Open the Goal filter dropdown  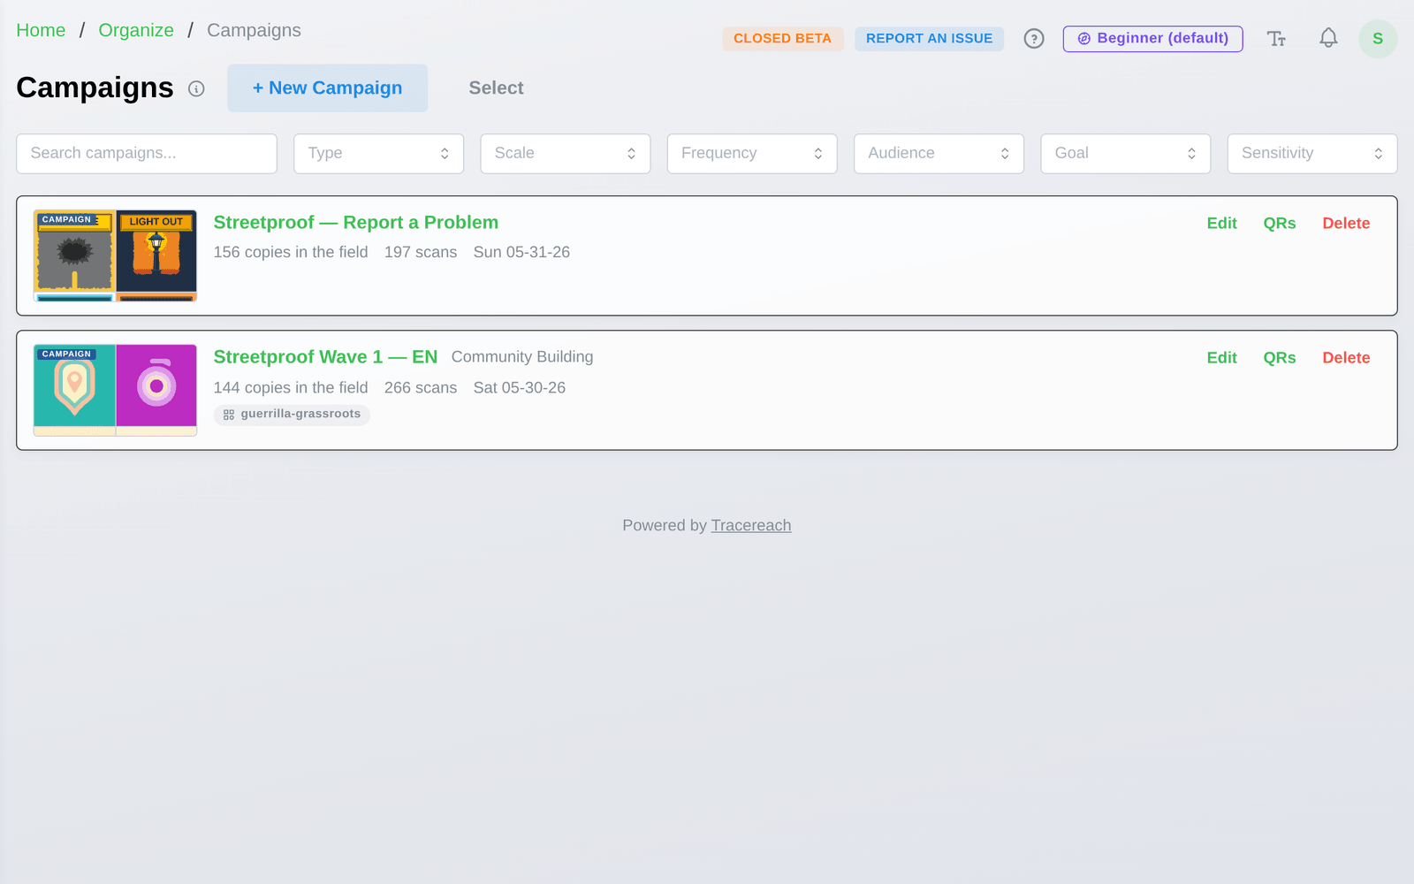coord(1126,154)
